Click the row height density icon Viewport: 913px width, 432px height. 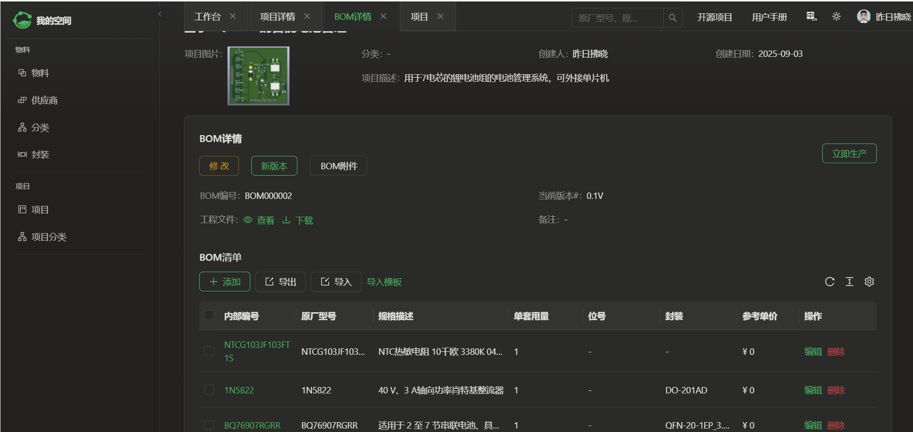[x=850, y=282]
